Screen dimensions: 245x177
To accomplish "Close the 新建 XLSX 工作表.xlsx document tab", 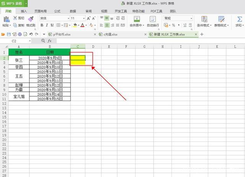I will pyautogui.click(x=196, y=34).
